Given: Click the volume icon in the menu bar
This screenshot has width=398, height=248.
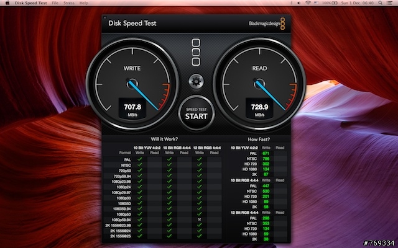Looking at the screenshot, I should point(299,3).
